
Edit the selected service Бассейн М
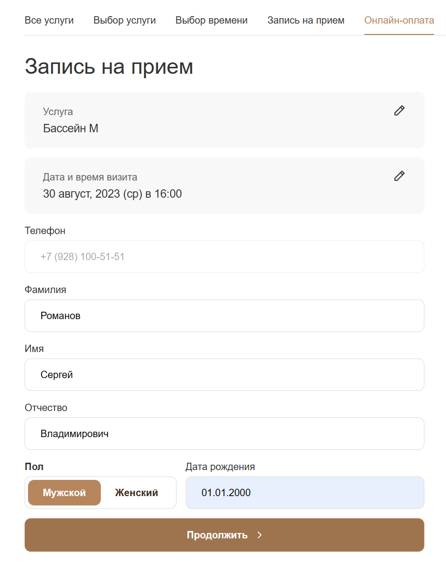tap(399, 111)
